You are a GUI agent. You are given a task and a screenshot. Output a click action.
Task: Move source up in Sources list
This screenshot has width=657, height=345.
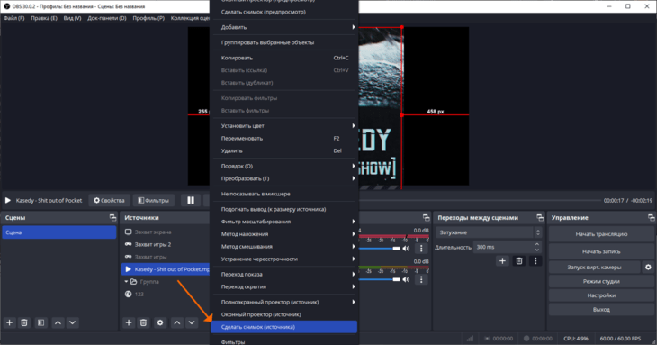[x=177, y=322]
